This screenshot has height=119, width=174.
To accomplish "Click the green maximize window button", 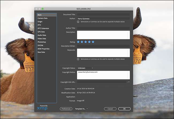I will (x=43, y=9).
